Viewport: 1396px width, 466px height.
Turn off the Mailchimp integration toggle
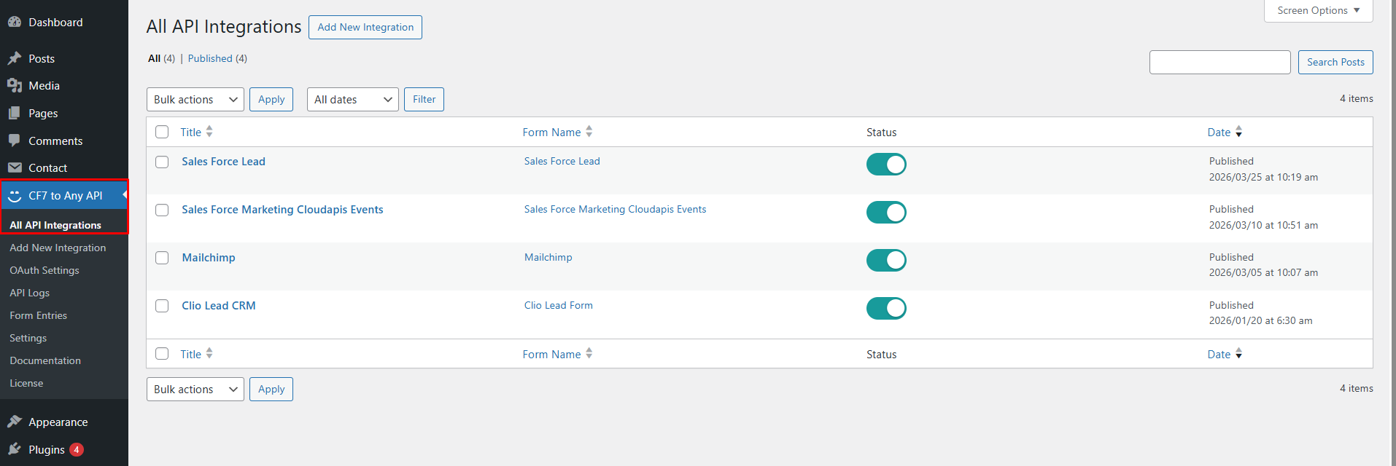886,261
